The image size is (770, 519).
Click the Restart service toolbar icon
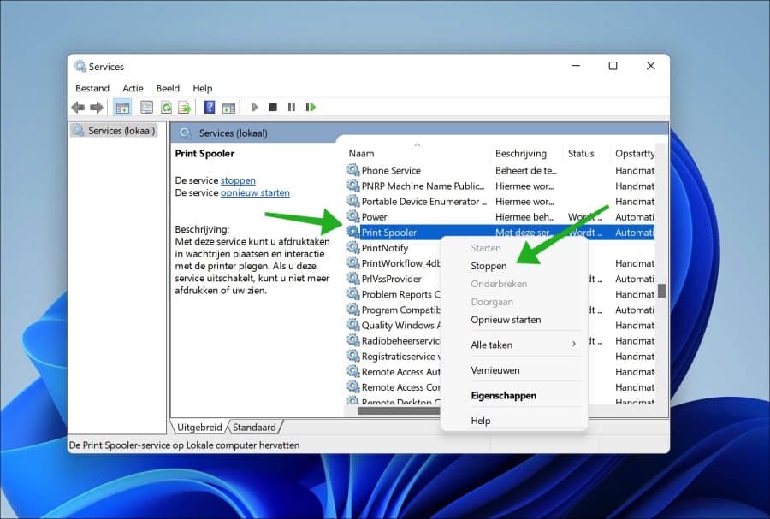[311, 107]
